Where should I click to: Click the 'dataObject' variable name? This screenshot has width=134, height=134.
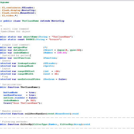point(20,50)
